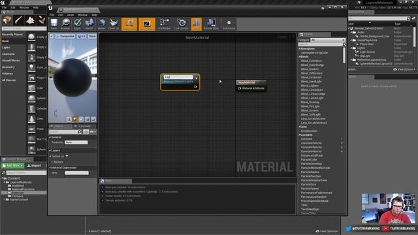418x235 pixels.
Task: Open the Details view options eye dropdown
Action: point(93,132)
